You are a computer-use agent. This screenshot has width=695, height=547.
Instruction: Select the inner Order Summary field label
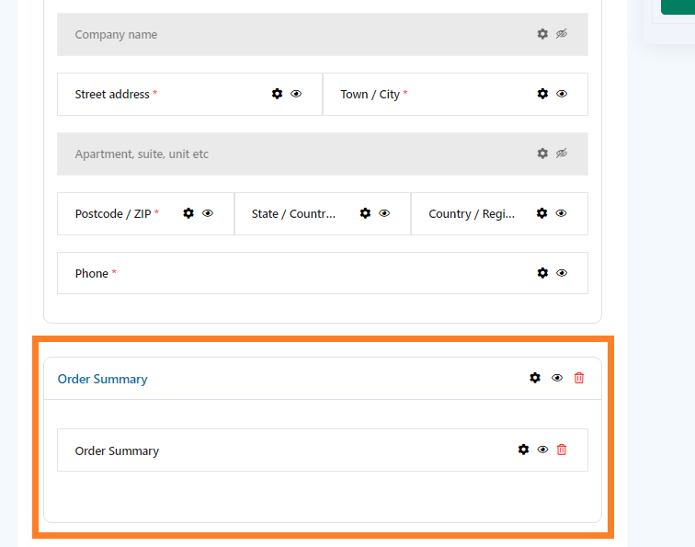pyautogui.click(x=117, y=450)
